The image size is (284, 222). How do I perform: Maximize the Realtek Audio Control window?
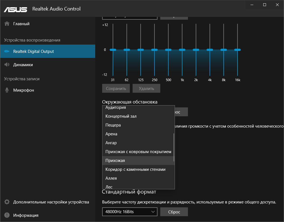tap(265, 5)
